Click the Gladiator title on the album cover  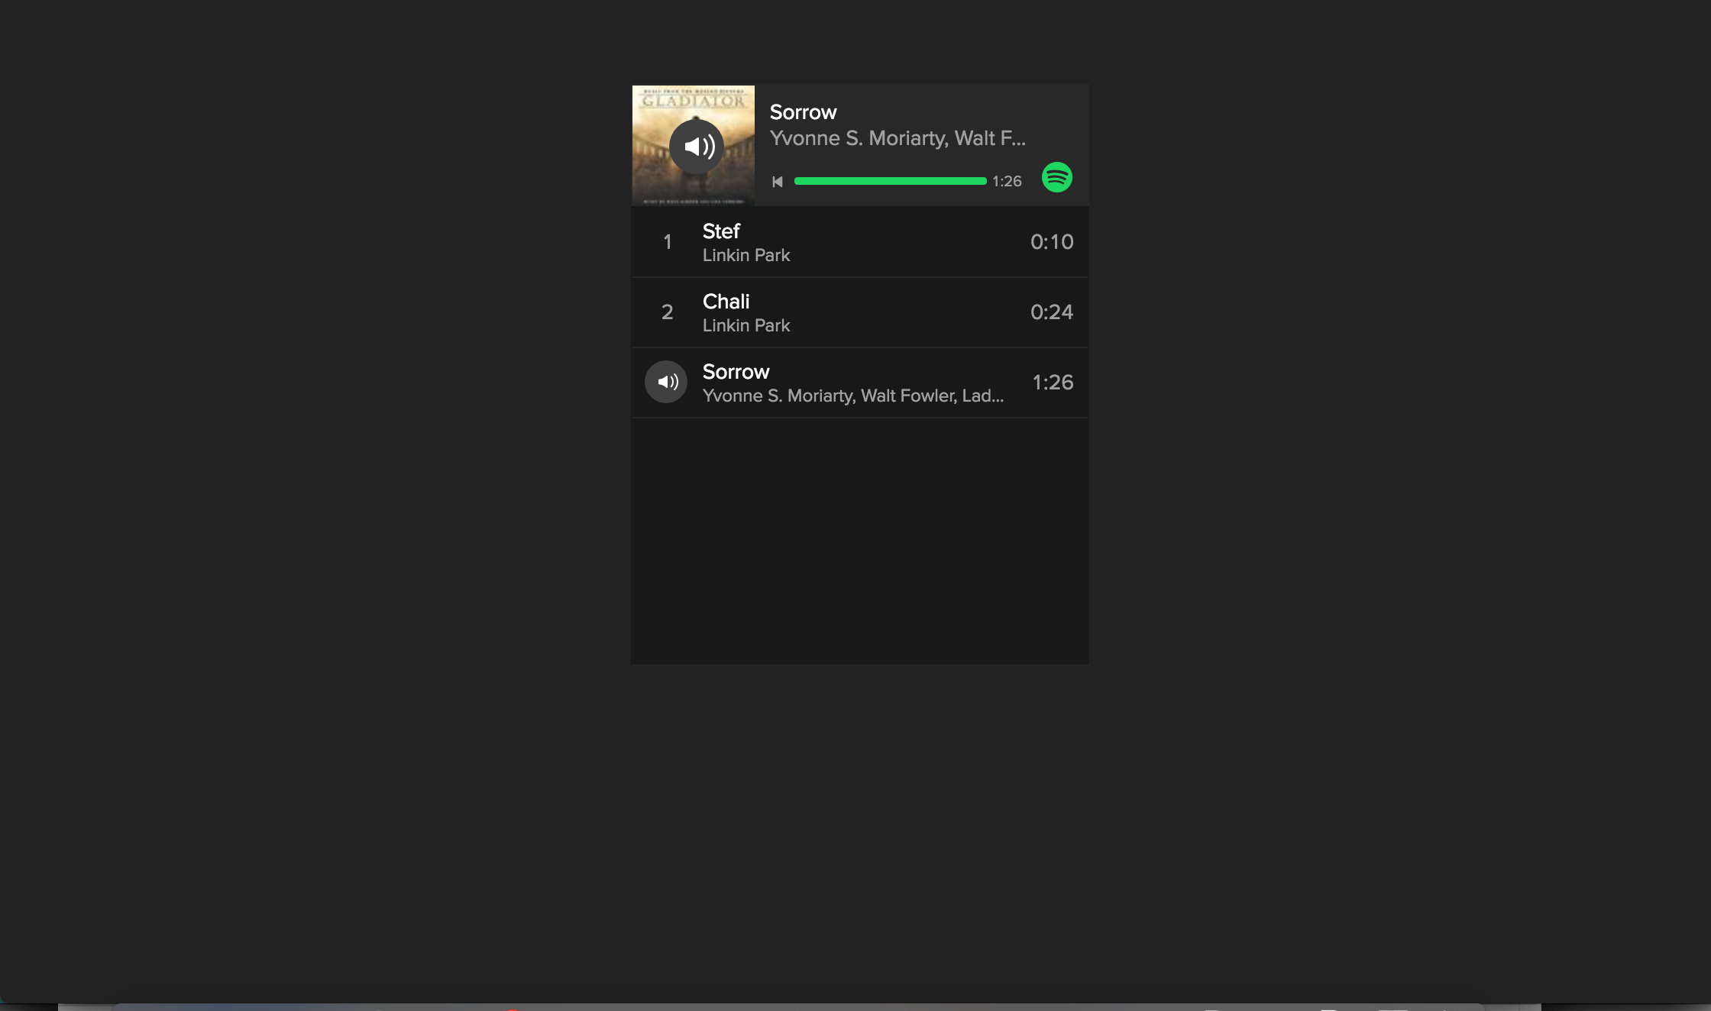(693, 101)
